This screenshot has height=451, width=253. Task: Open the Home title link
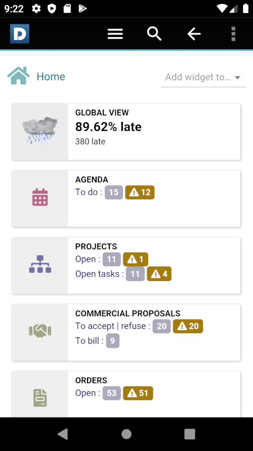point(51,77)
